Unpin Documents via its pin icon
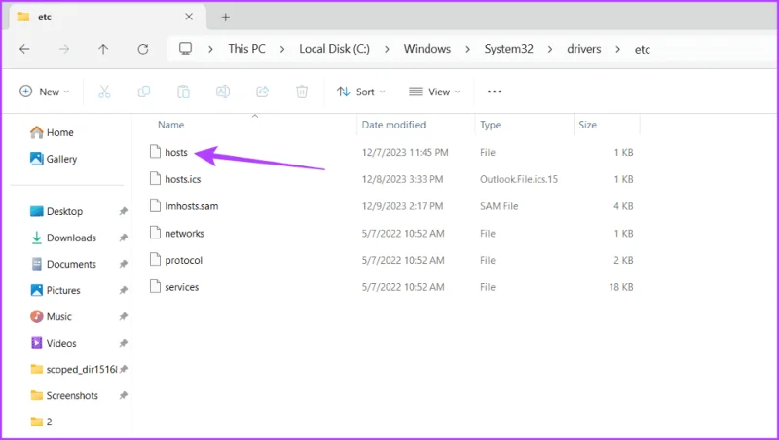This screenshot has height=440, width=779. [124, 264]
